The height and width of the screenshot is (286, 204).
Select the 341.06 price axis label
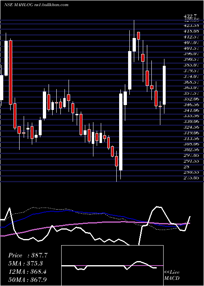[x=191, y=110]
